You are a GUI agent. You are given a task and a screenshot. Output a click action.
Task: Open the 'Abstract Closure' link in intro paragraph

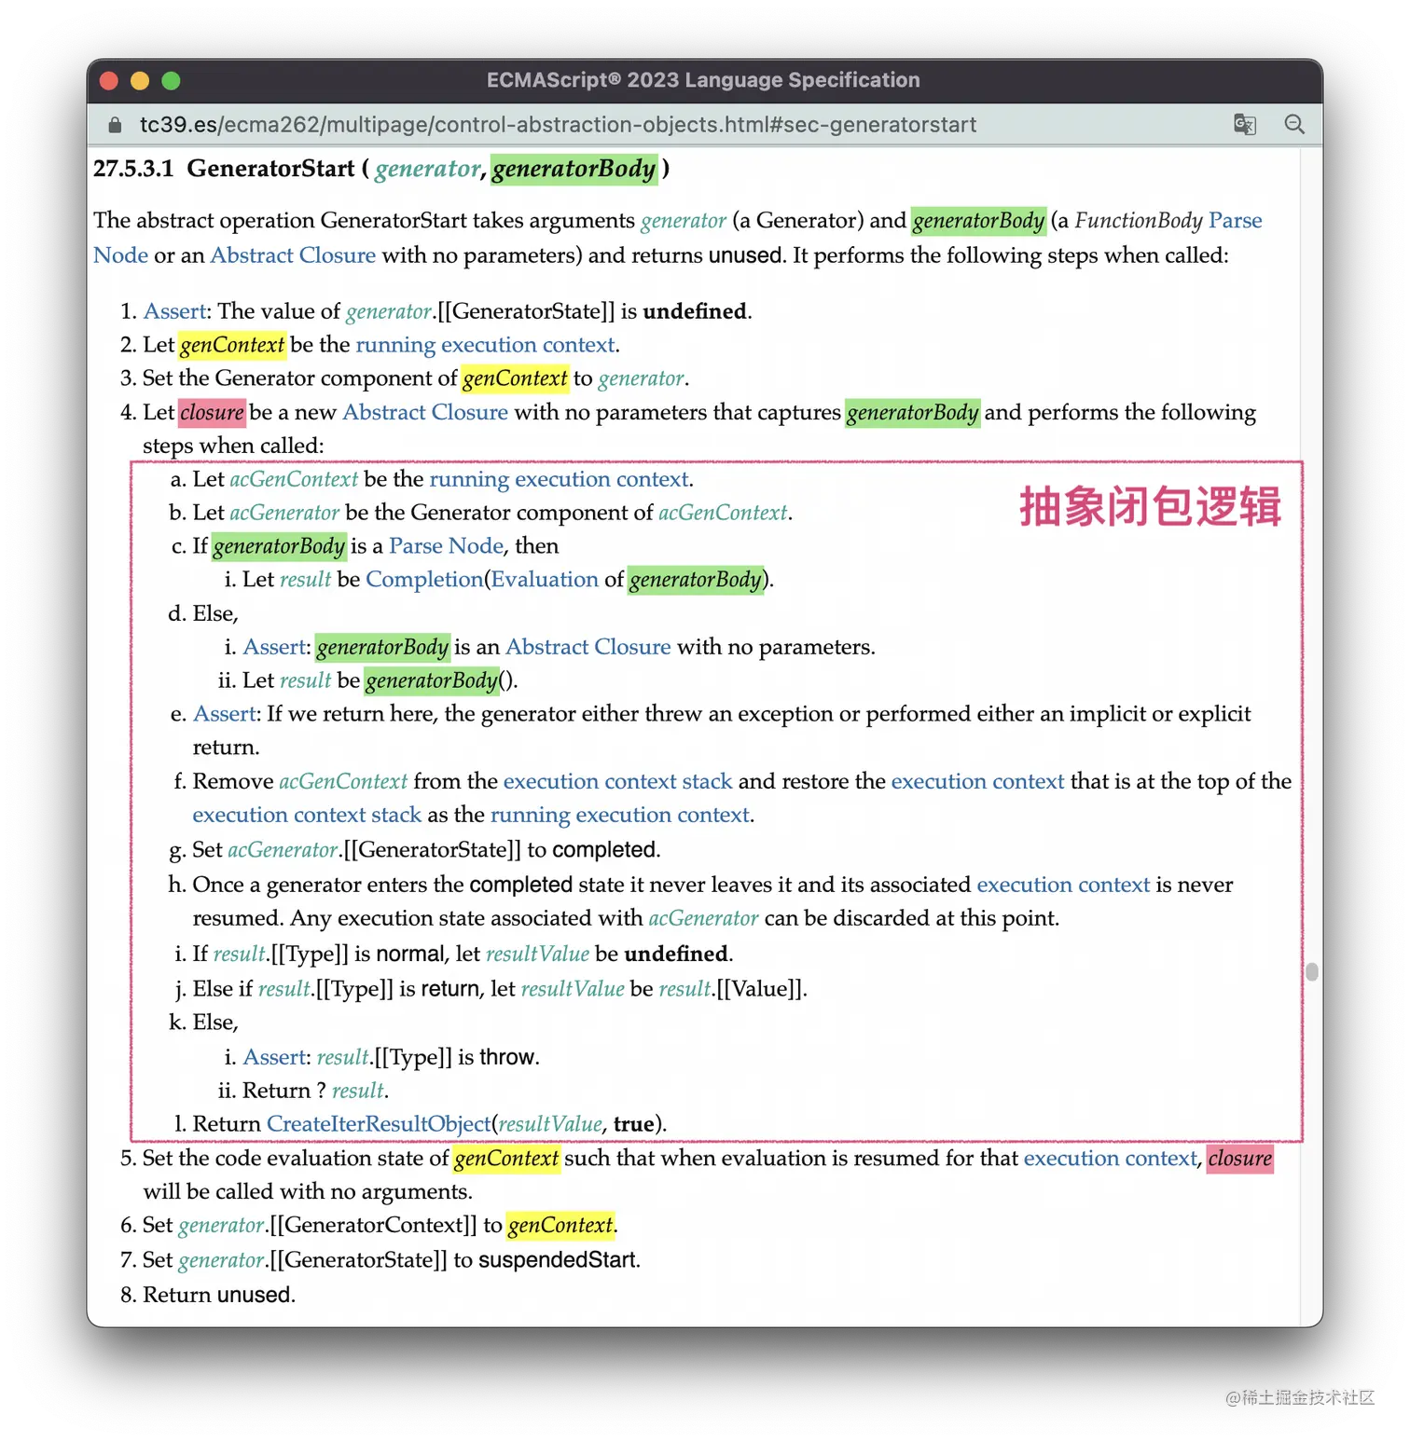click(293, 255)
